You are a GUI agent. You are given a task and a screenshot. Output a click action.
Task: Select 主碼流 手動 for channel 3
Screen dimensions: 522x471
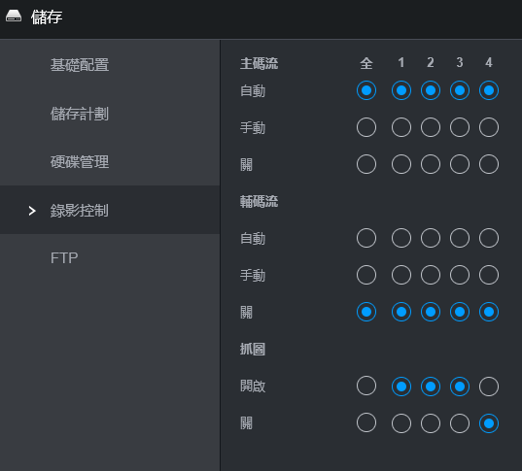(x=460, y=127)
